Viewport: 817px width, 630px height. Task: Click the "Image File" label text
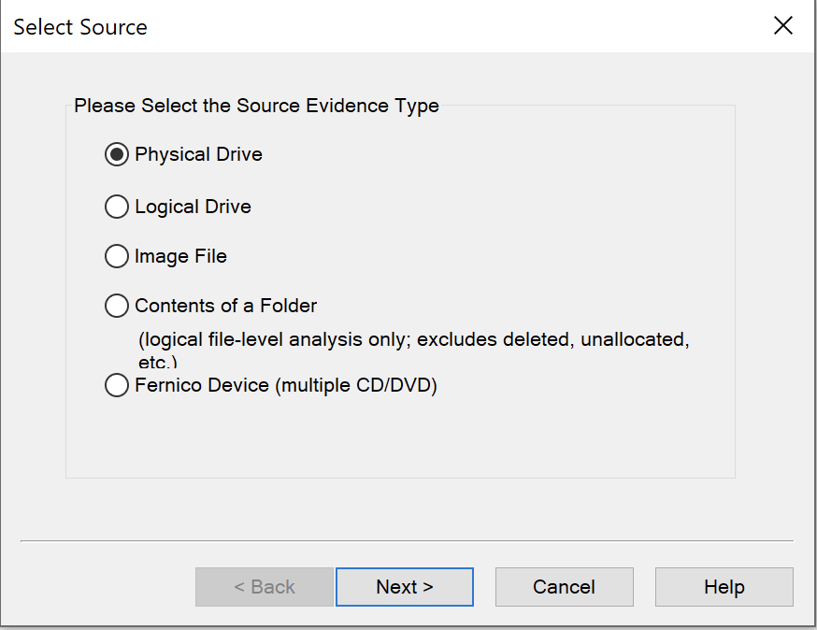[180, 256]
